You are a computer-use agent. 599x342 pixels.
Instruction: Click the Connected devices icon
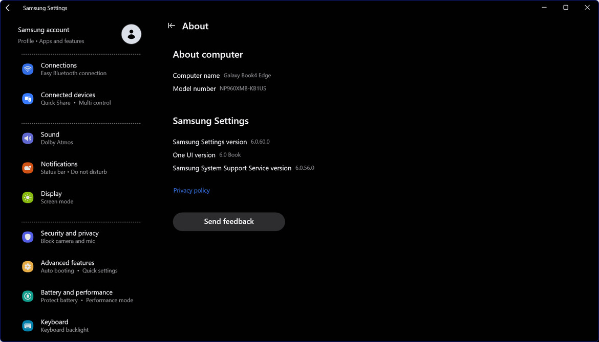28,99
